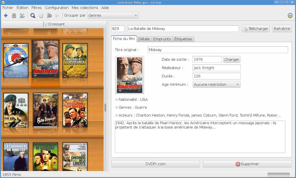Toggle the Croissant sort order header
Image resolution: width=296 pixels, height=178 pixels.
[x=54, y=24]
